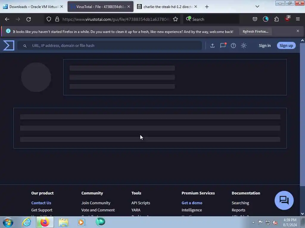The width and height of the screenshot is (305, 228).
Task: Click the YARA link
Action: click(x=136, y=210)
